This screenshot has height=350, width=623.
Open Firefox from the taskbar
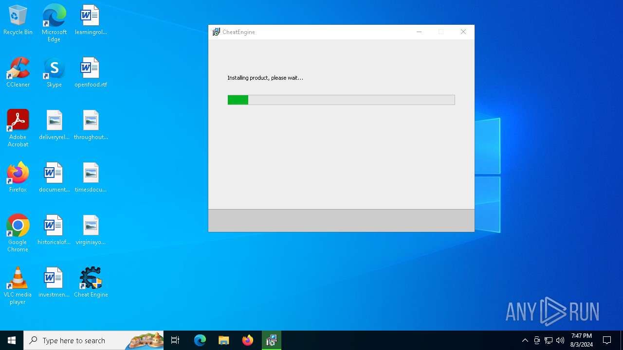(x=248, y=340)
